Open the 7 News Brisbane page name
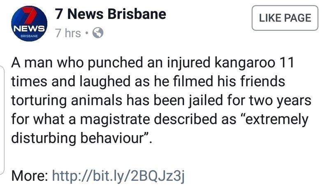The height and width of the screenshot is (185, 329). point(111,15)
